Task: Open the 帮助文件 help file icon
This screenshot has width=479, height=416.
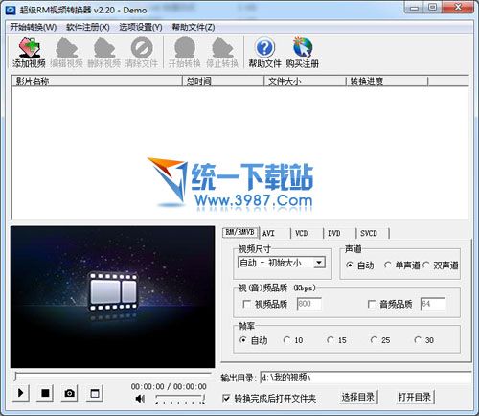Action: point(264,53)
